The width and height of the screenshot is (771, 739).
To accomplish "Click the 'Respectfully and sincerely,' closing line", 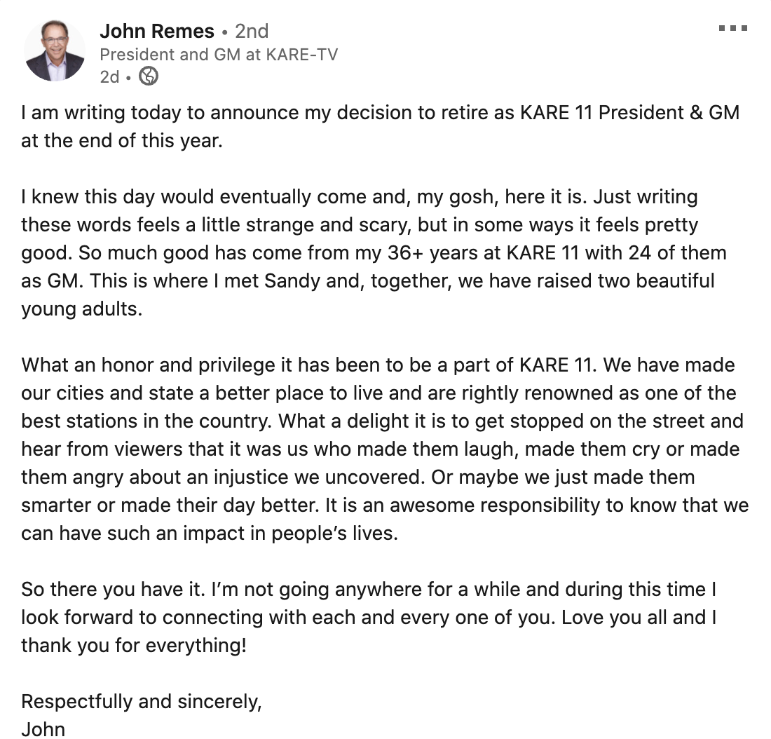I will tap(142, 702).
